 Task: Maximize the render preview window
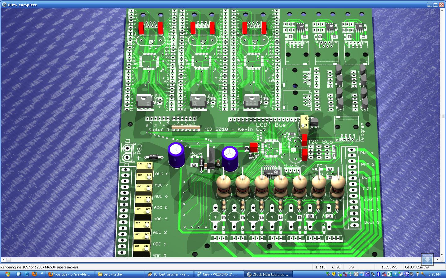point(435,5)
